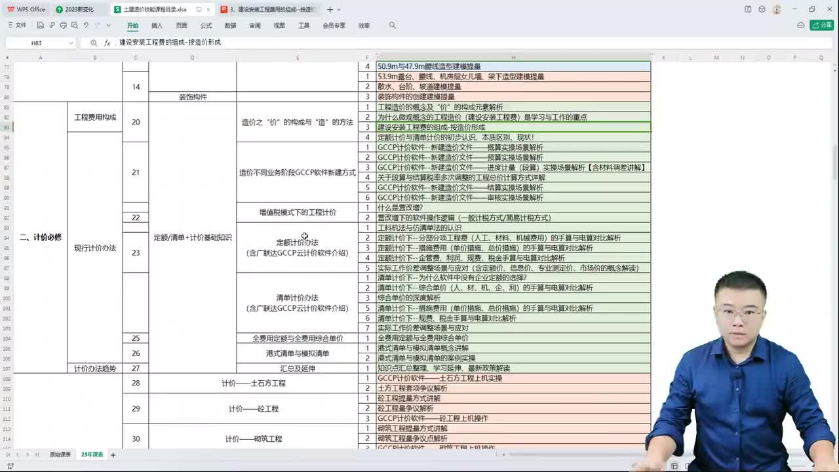Click the cloud sync status icon
839x472 pixels.
(x=800, y=25)
